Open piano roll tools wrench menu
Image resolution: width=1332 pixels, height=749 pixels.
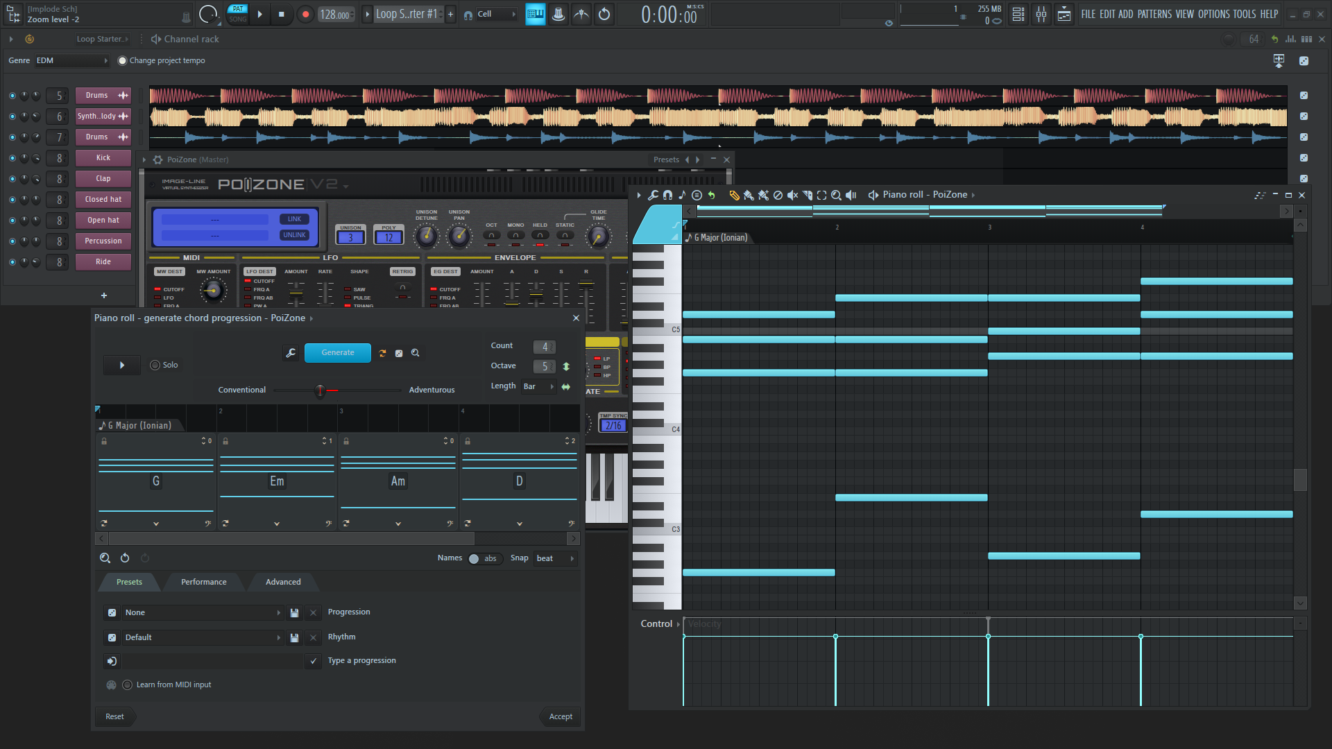pos(653,195)
